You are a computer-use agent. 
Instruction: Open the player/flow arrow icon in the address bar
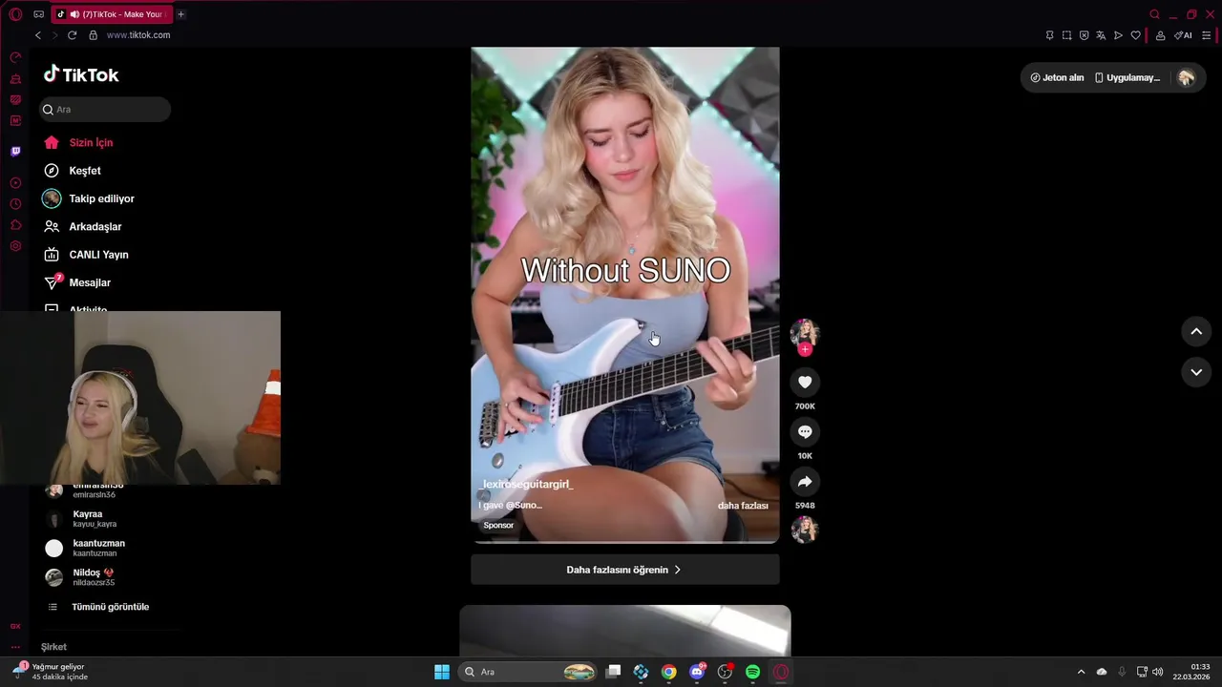[x=1118, y=35]
